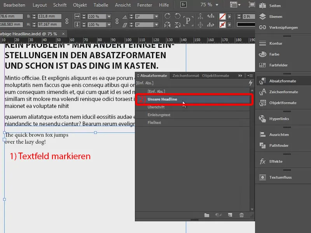Switch to Objektformate tab in panel

(x=216, y=75)
